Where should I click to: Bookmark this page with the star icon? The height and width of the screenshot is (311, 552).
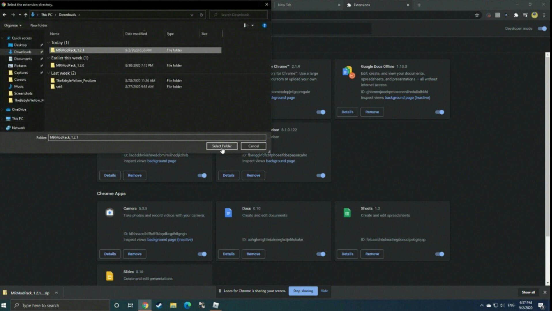click(x=477, y=15)
